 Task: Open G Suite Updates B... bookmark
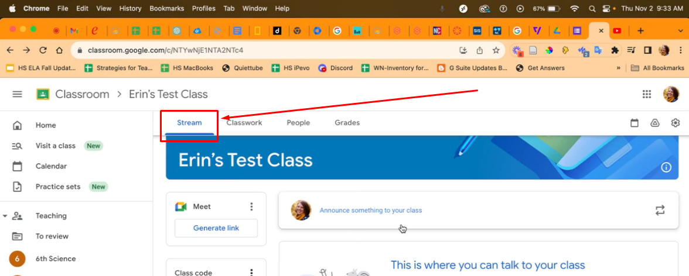click(x=472, y=68)
